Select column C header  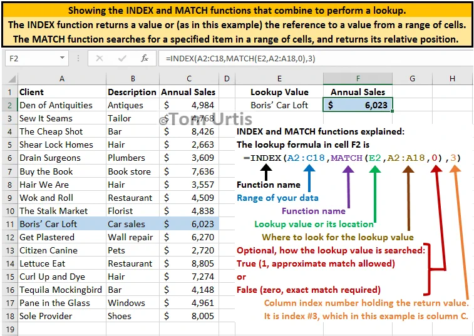point(189,79)
